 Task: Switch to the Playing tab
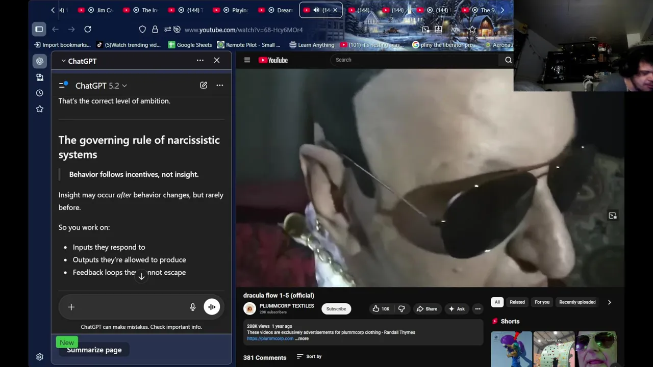coord(232,10)
